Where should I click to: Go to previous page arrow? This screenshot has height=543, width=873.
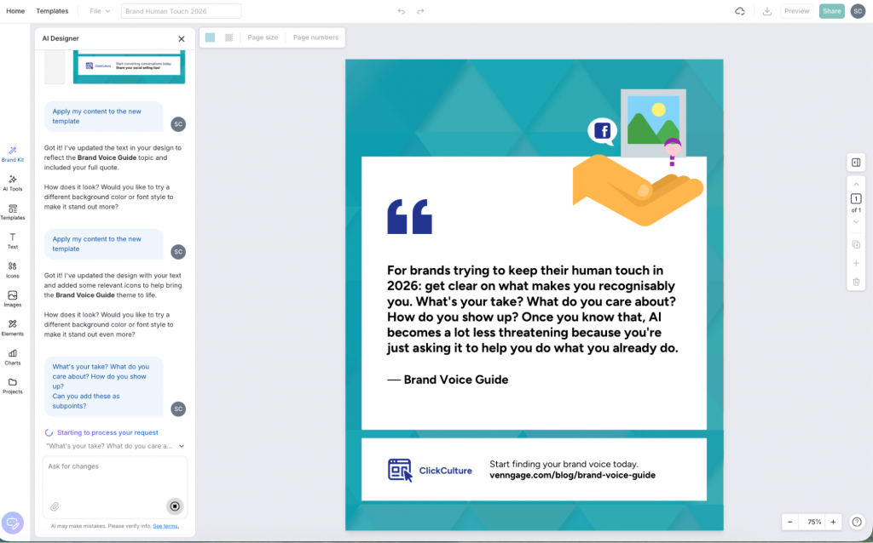pyautogui.click(x=856, y=185)
